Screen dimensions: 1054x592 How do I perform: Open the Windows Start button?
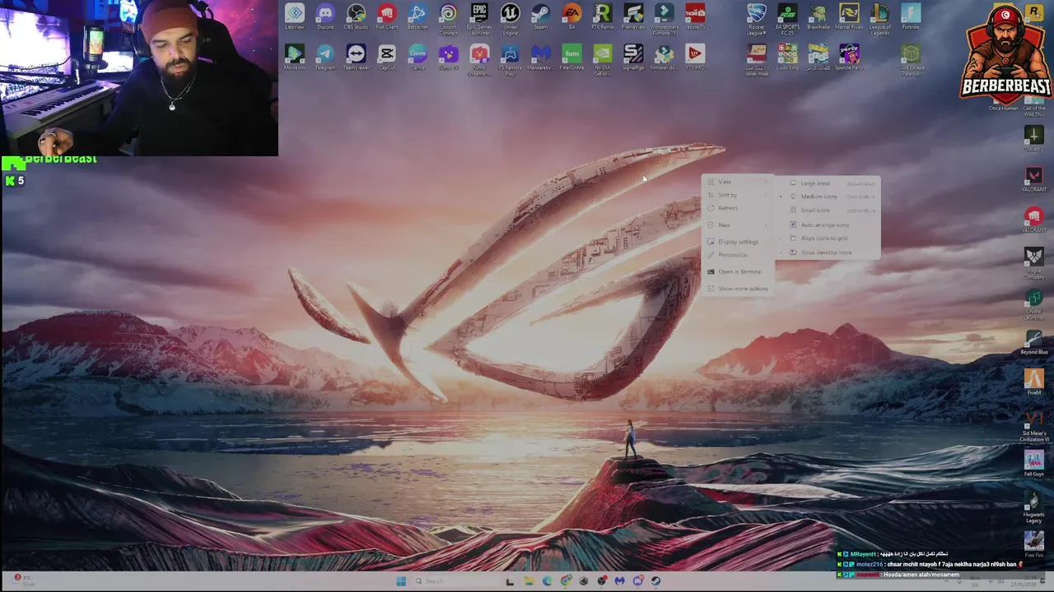(x=401, y=581)
